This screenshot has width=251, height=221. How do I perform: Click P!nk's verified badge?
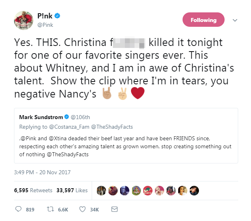coord(58,16)
